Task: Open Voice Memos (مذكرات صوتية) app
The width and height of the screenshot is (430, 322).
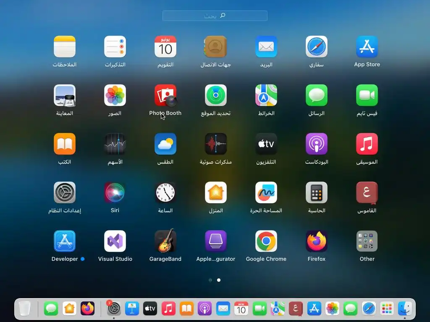Action: (x=215, y=144)
